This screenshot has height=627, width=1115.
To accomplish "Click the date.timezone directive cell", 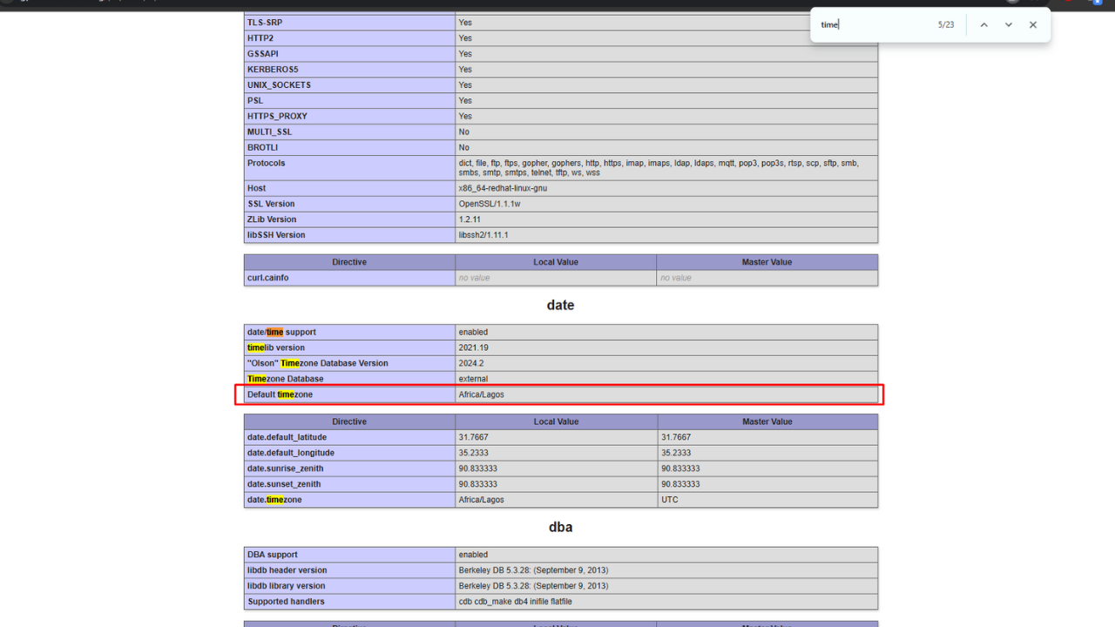I will coord(274,500).
